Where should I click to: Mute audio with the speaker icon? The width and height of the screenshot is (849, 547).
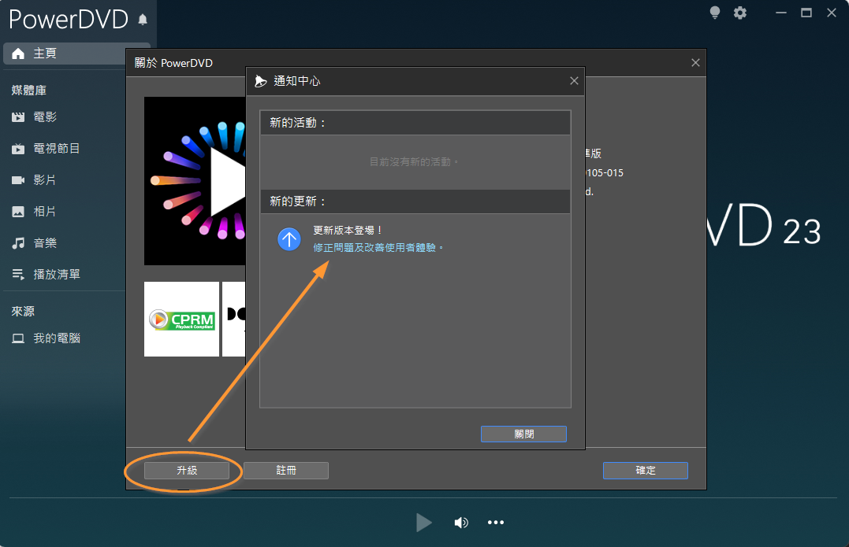[461, 522]
